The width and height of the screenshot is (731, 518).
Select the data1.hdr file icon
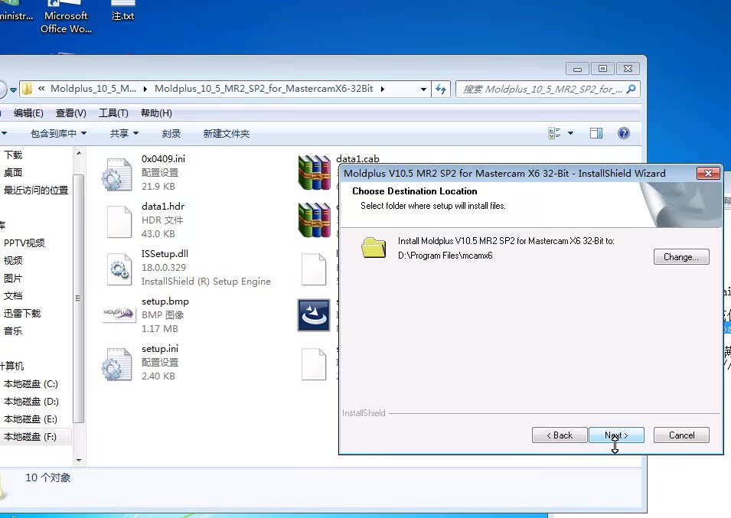pos(119,222)
